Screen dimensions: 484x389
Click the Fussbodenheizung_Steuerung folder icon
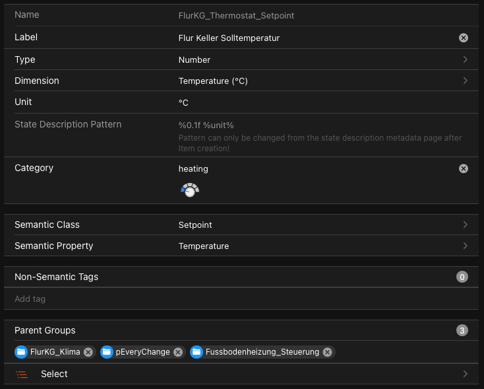pos(197,352)
